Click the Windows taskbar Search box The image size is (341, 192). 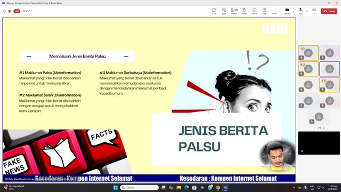140,187
